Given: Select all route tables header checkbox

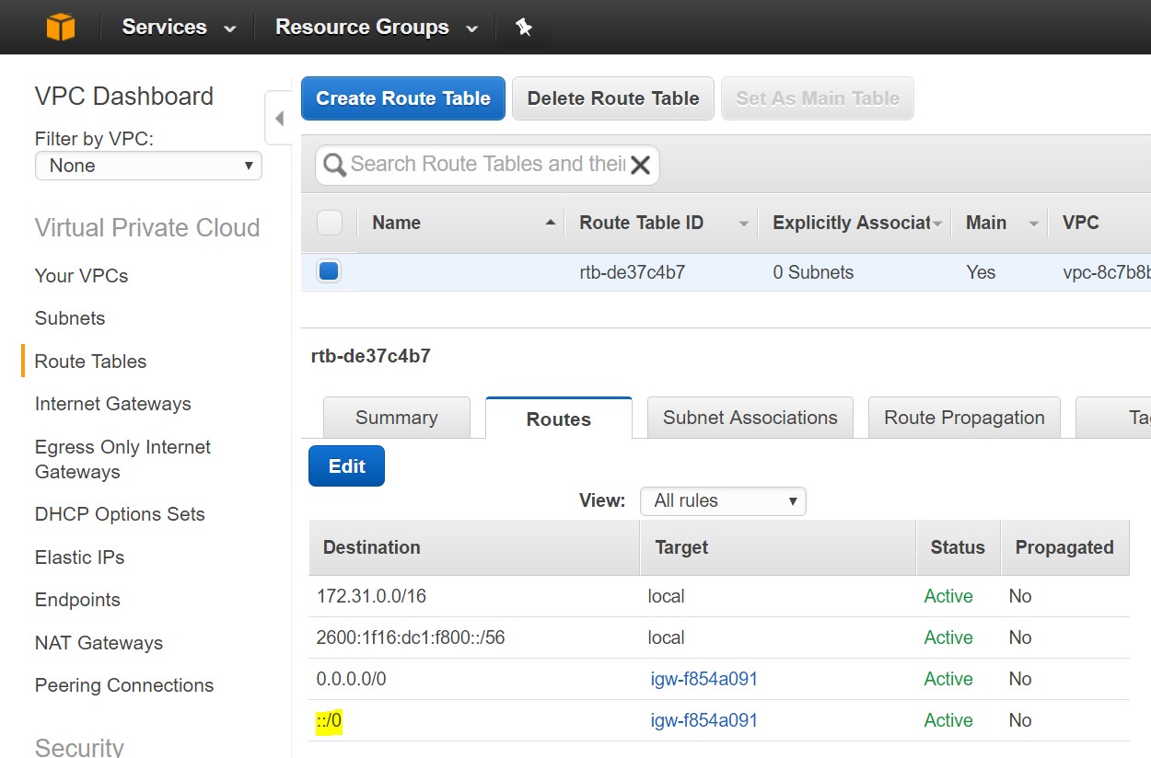Looking at the screenshot, I should pyautogui.click(x=330, y=223).
